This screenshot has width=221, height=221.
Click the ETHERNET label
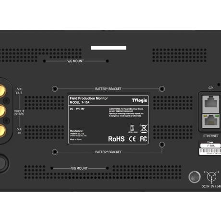click(x=211, y=136)
